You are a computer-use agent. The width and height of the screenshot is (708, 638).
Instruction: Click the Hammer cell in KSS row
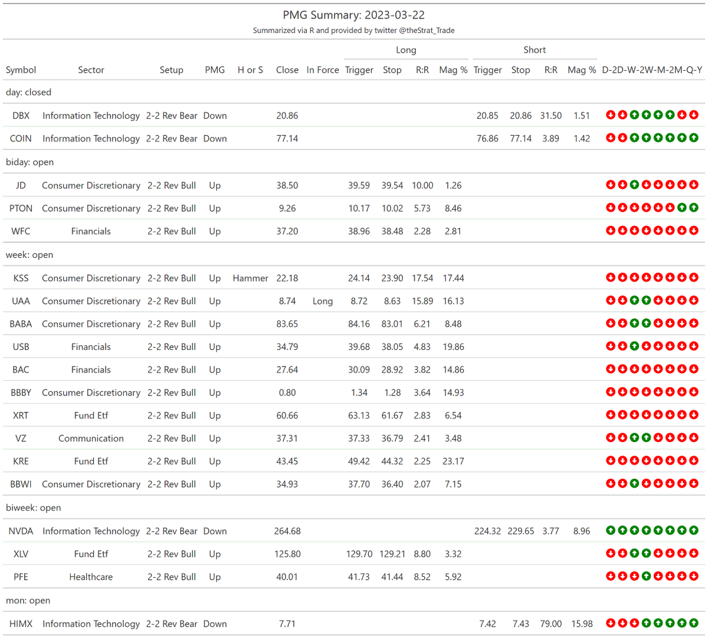pyautogui.click(x=250, y=278)
